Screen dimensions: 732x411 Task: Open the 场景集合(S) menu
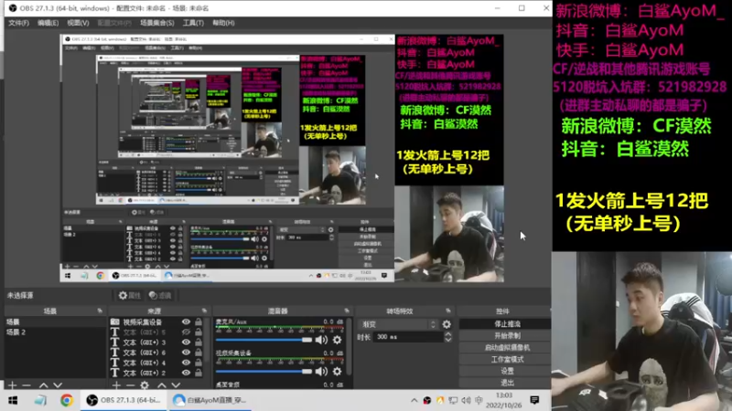[x=156, y=23]
